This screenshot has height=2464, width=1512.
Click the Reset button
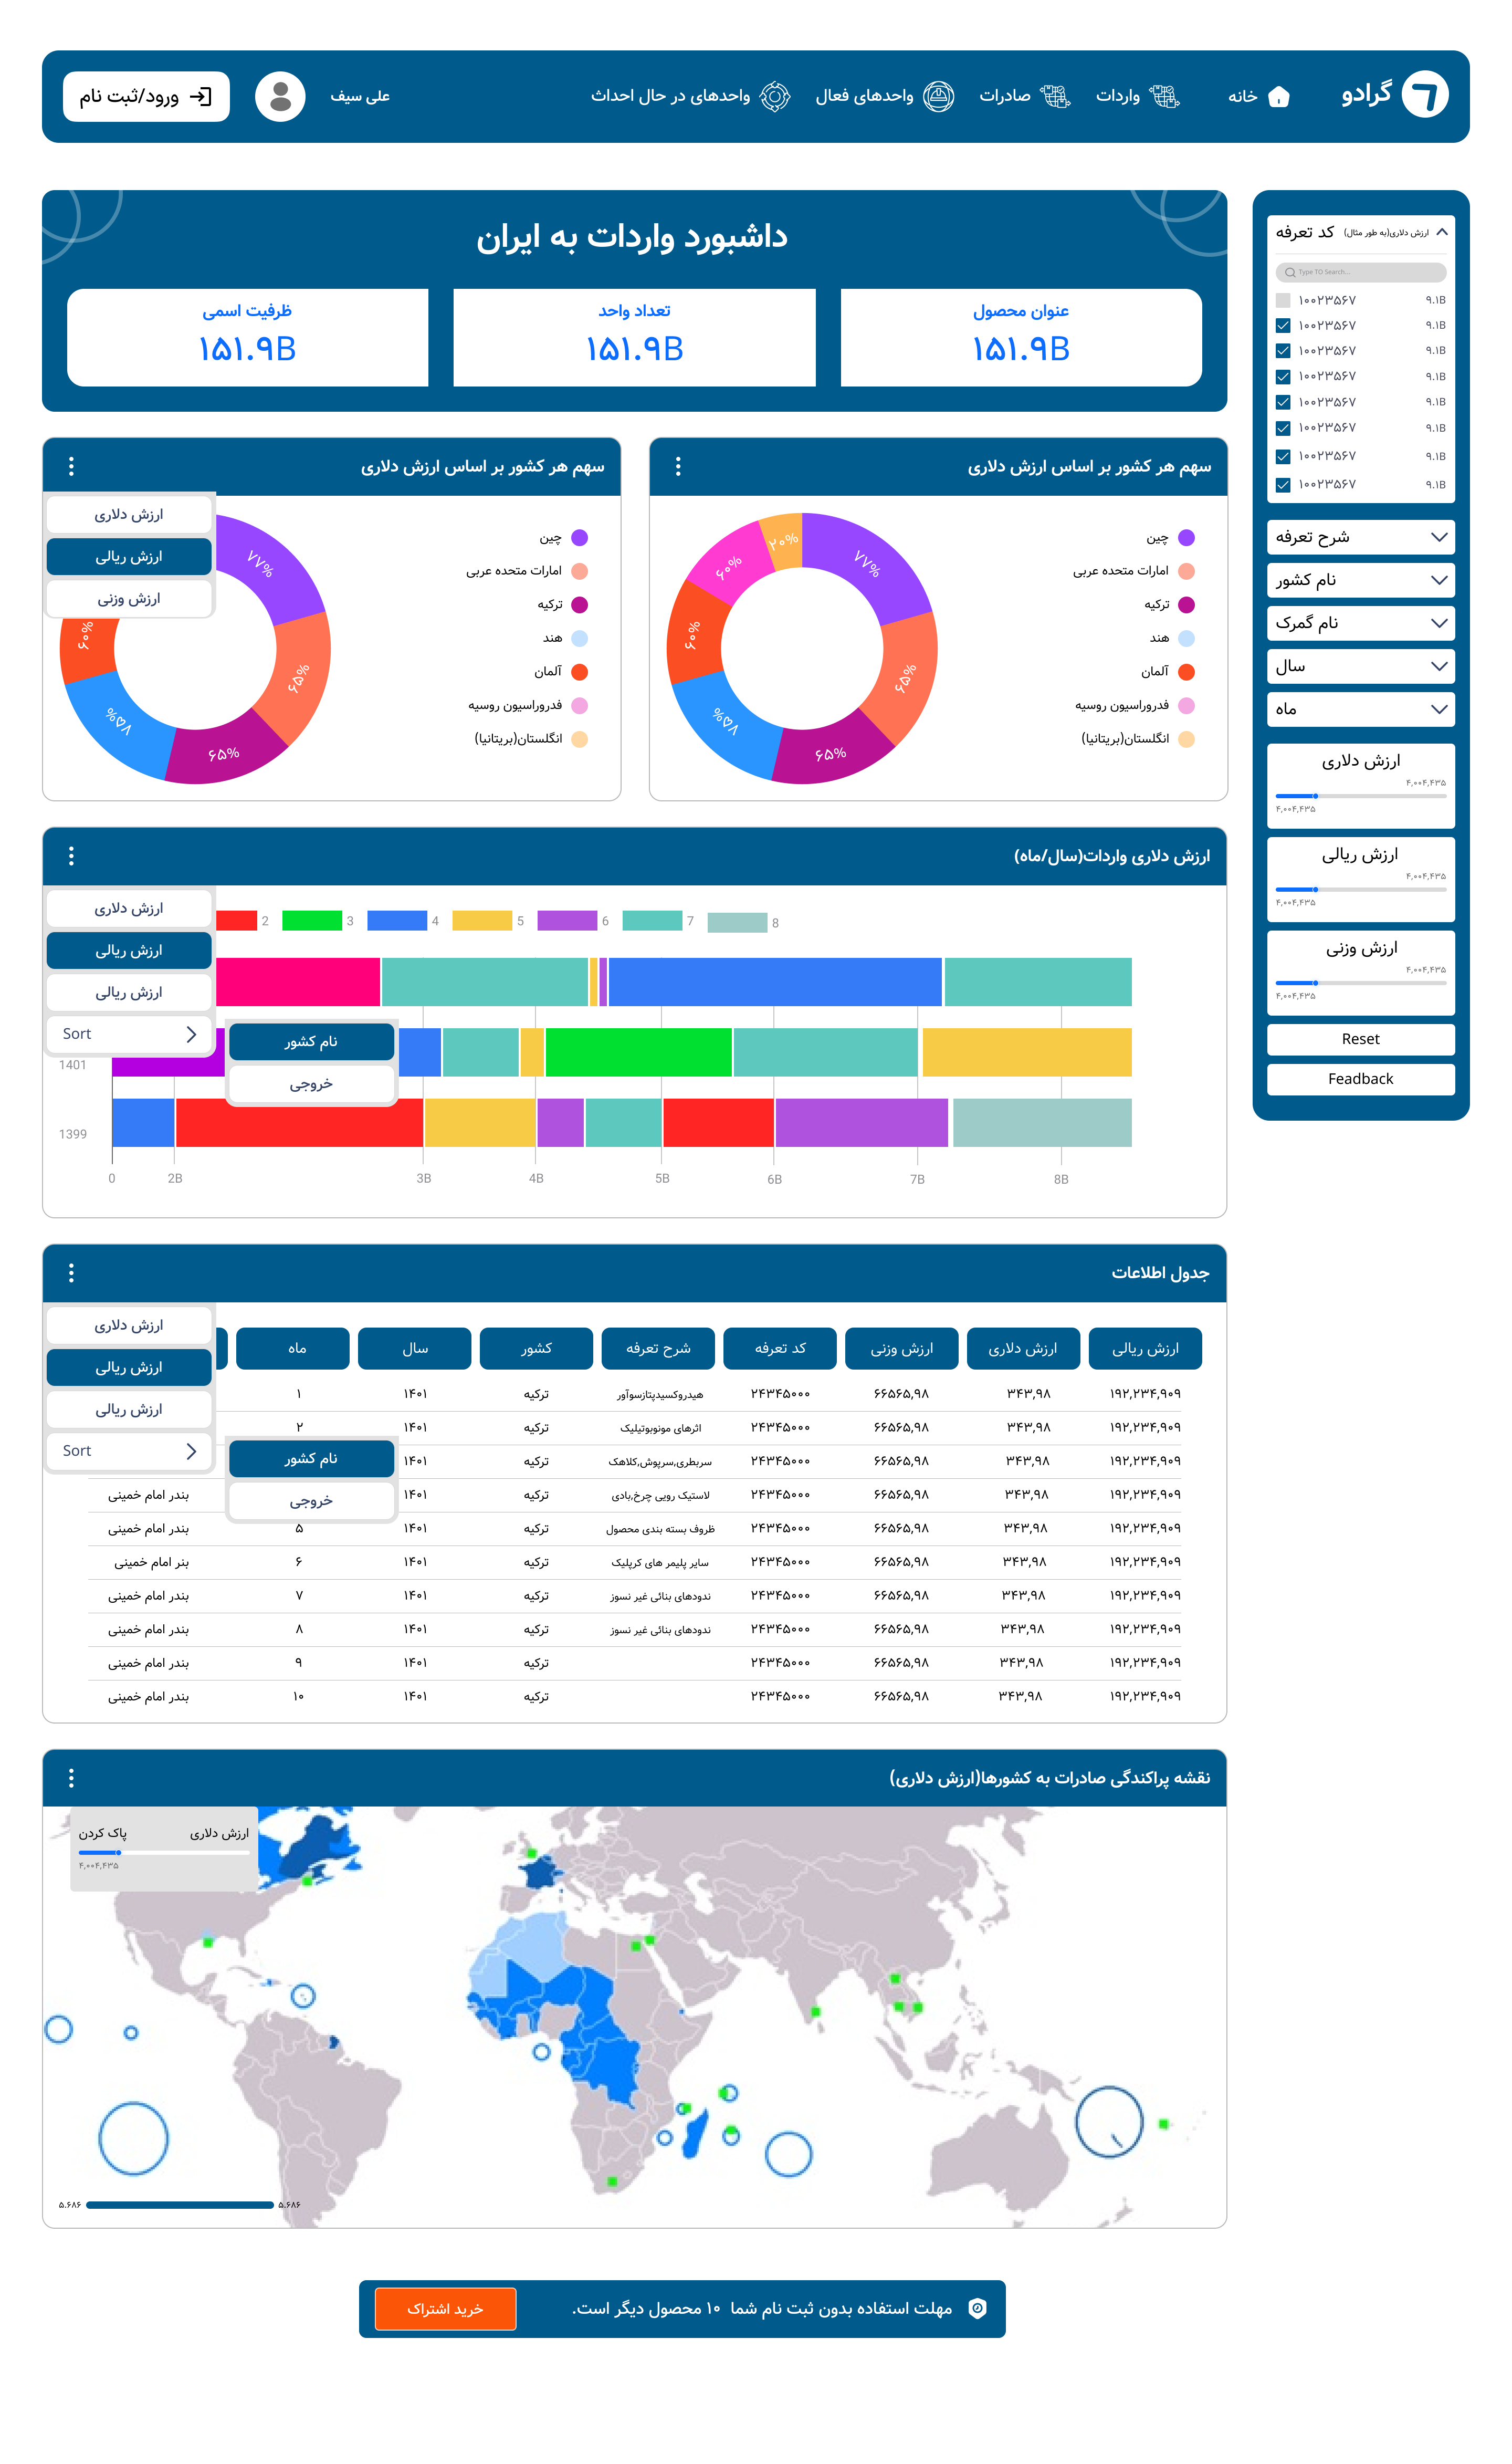coord(1360,1039)
